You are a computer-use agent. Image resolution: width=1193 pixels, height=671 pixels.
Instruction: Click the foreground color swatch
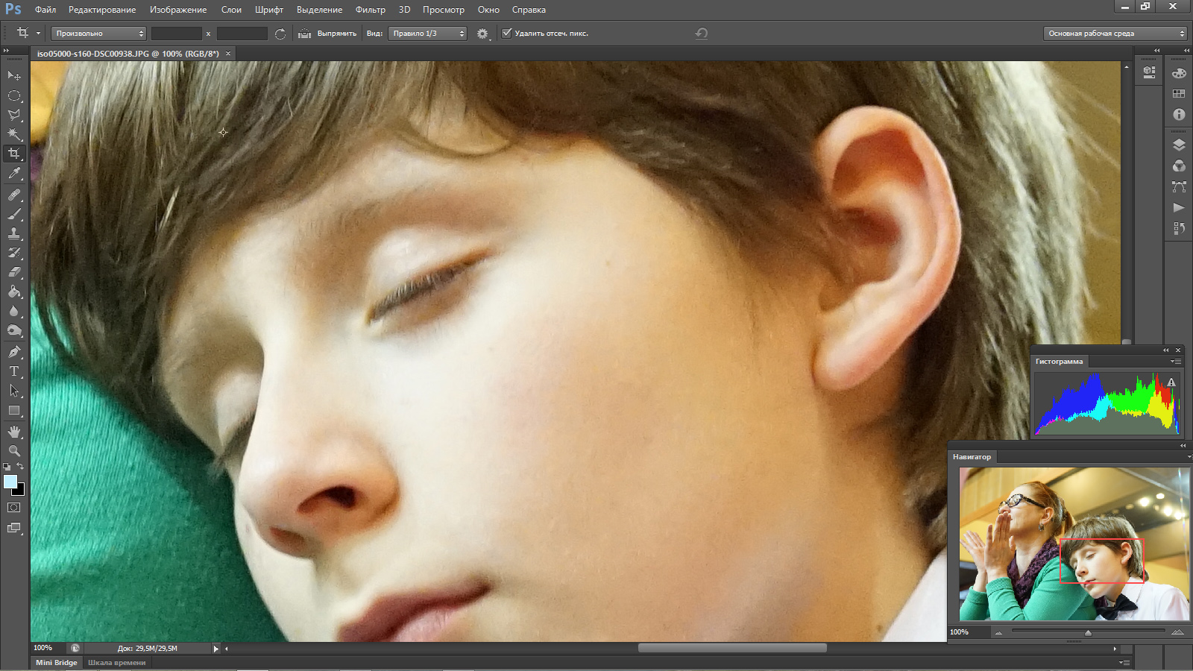[x=10, y=482]
